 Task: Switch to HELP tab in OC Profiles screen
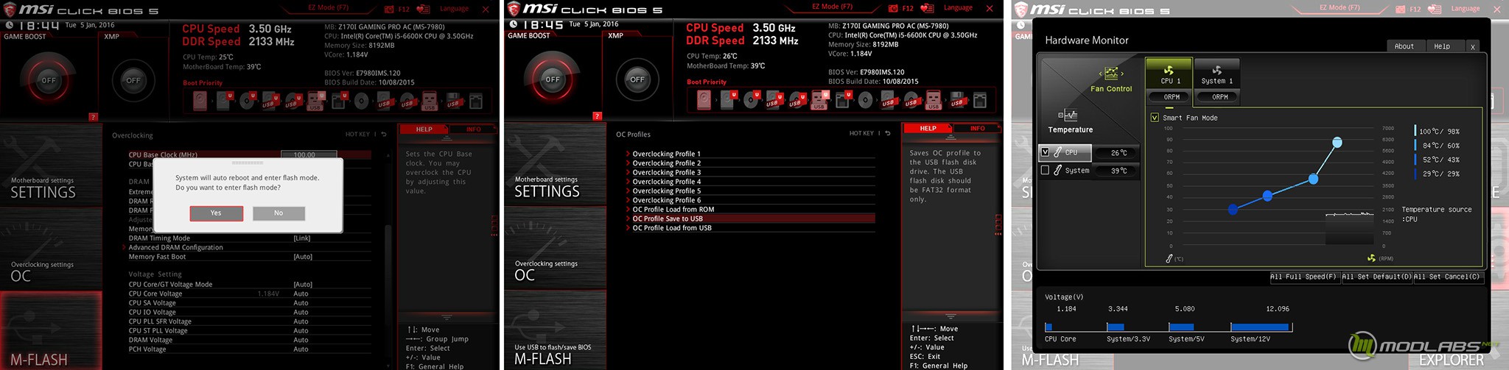point(928,128)
